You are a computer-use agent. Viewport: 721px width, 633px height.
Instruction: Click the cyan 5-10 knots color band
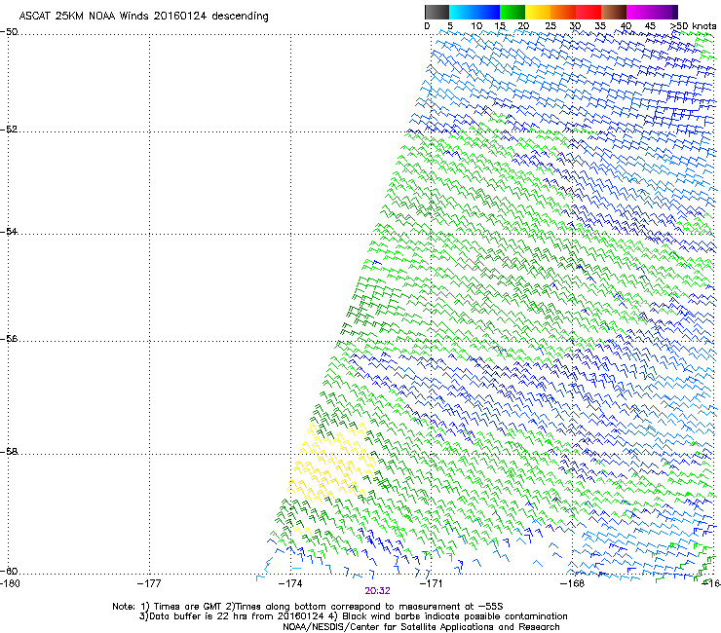pos(462,12)
